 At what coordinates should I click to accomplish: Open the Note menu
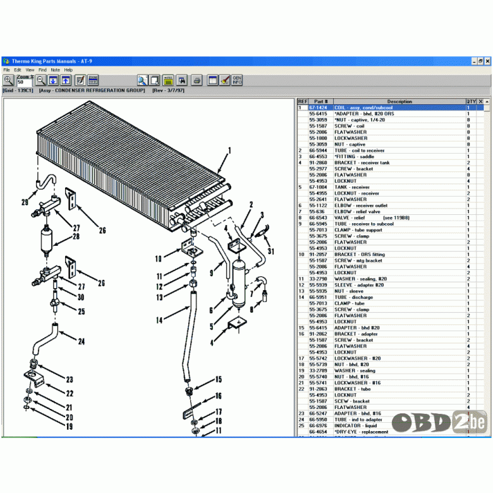pos(56,70)
